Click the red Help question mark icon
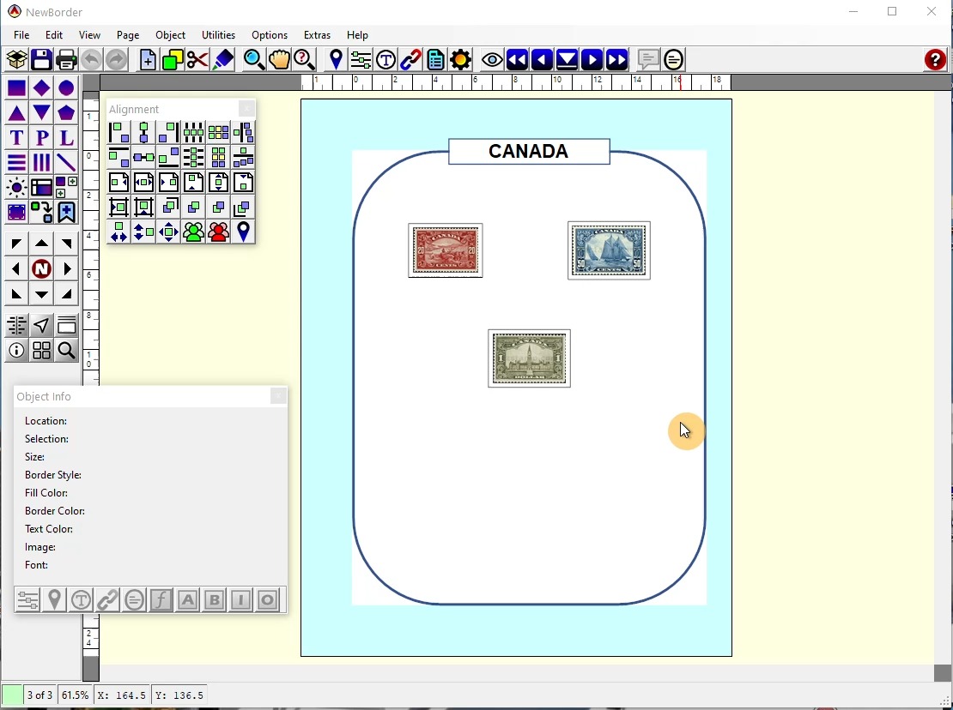Viewport: 953px width, 710px height. [x=935, y=60]
